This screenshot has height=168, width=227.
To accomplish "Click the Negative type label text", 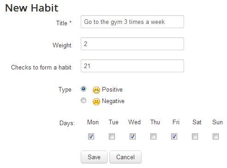I will [113, 101].
